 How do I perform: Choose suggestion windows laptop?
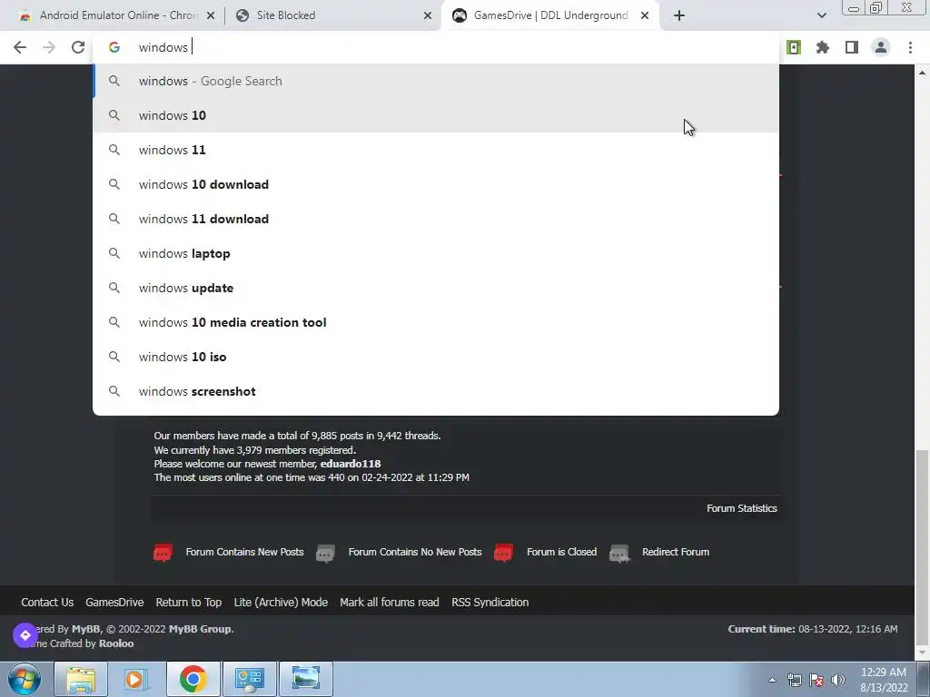point(436,253)
